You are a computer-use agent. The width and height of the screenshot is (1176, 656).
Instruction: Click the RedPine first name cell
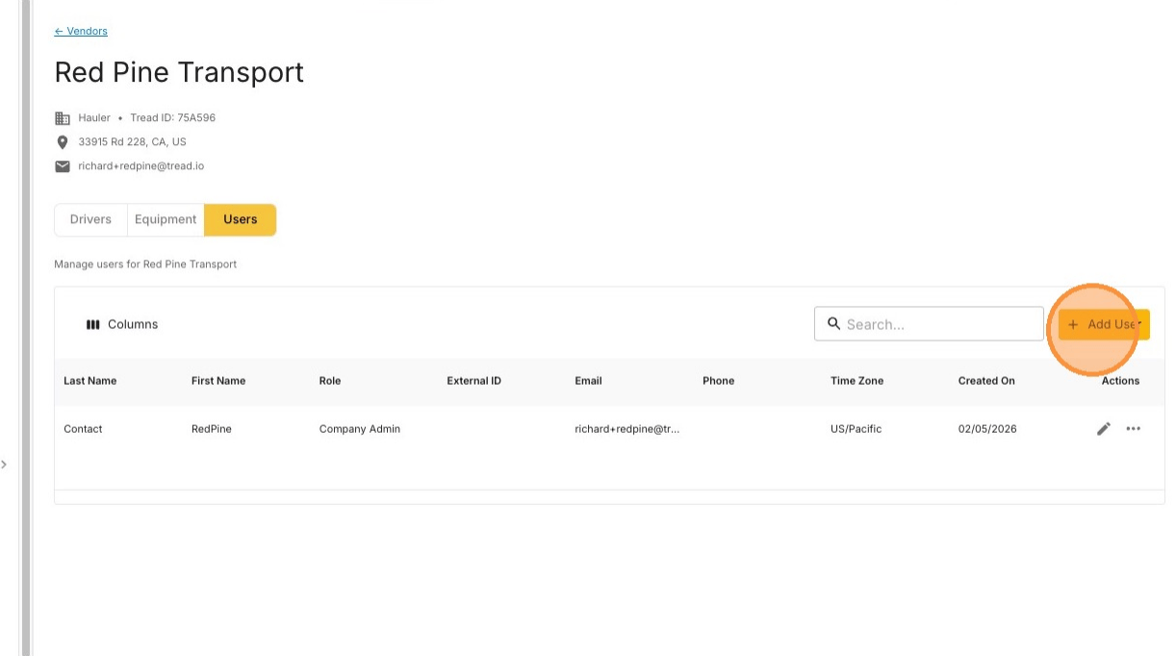[212, 429]
